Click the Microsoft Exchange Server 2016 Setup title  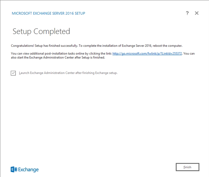pyautogui.click(x=48, y=13)
